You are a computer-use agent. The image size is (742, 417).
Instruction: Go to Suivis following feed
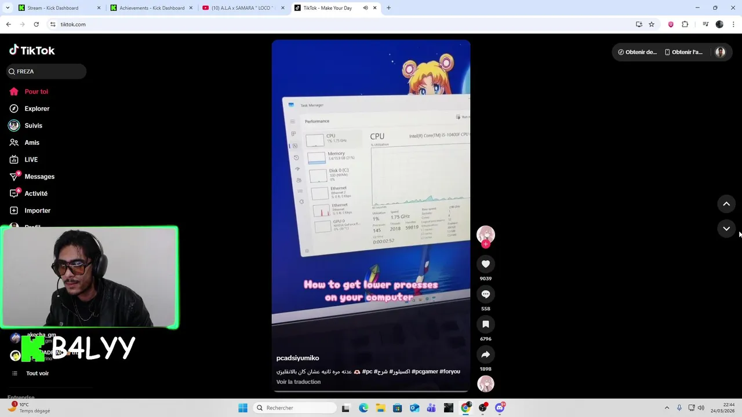coord(33,126)
